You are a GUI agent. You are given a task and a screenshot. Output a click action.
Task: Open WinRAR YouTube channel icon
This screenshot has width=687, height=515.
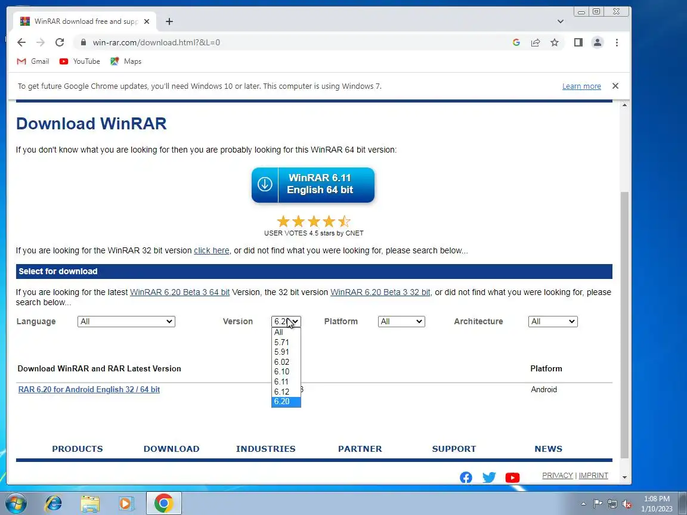512,477
